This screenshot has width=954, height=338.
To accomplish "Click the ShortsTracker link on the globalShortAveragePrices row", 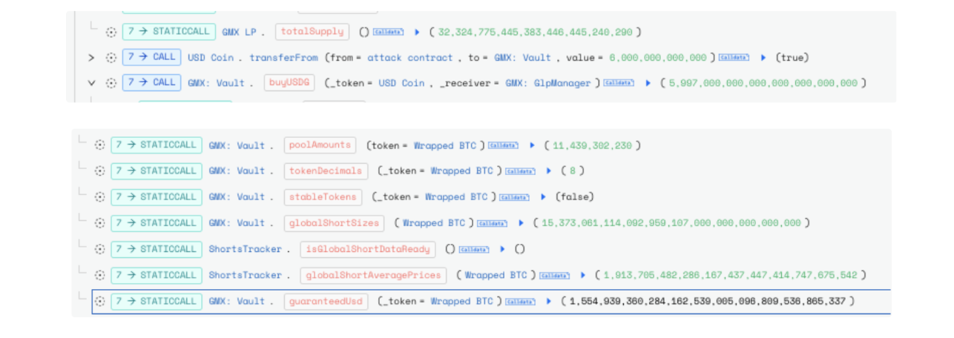I will pos(245,276).
